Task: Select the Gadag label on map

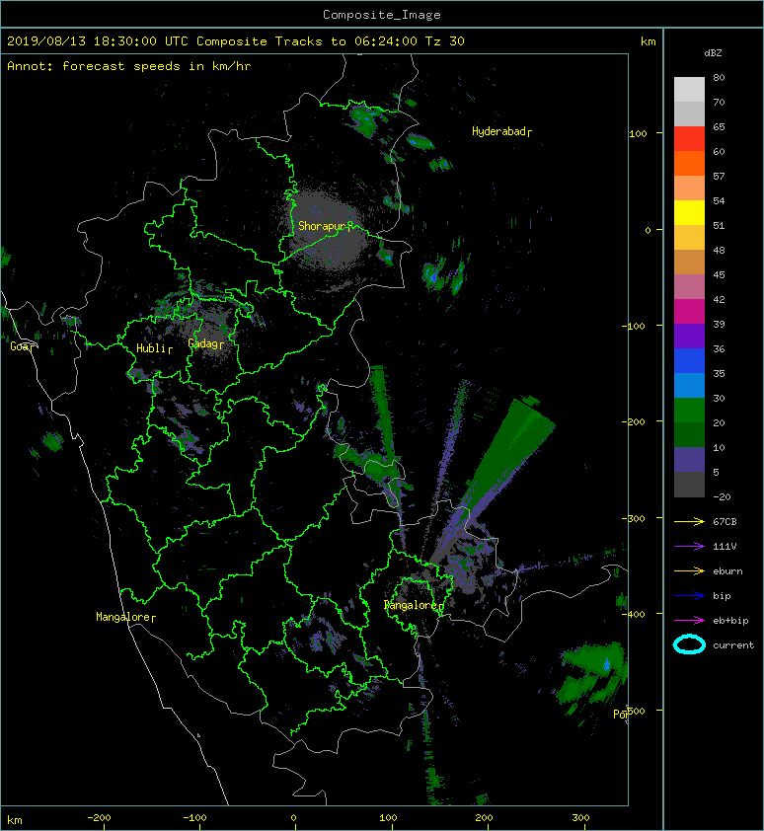Action: (x=203, y=343)
